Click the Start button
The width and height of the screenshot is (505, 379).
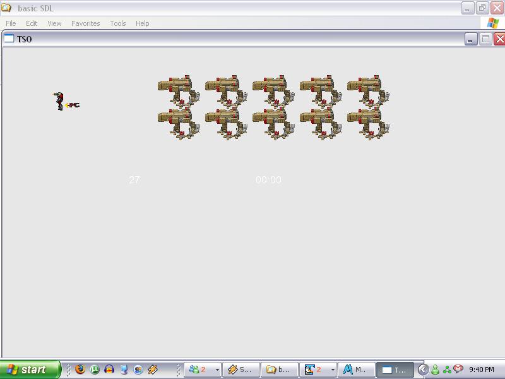tap(30, 370)
